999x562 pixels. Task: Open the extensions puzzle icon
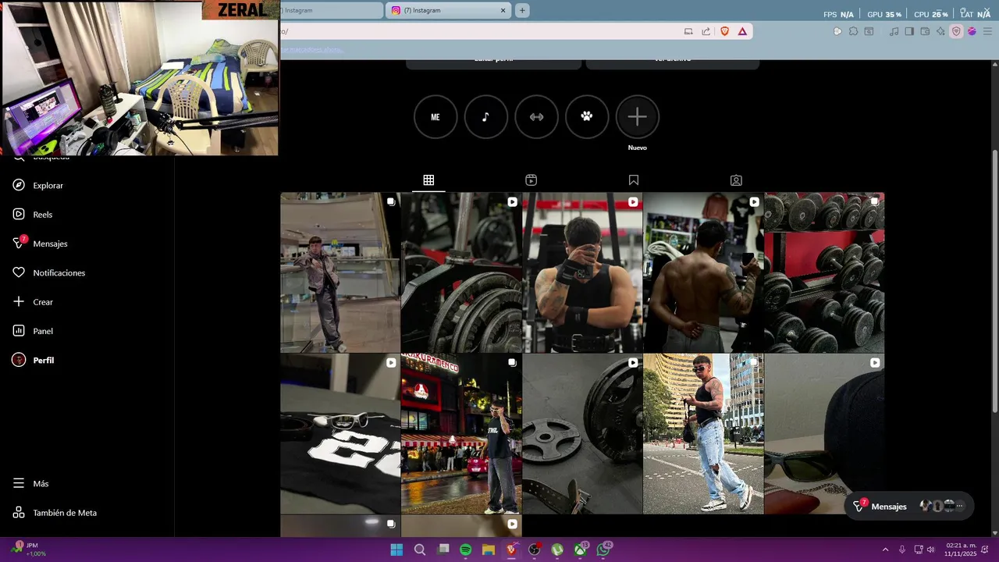(x=853, y=31)
